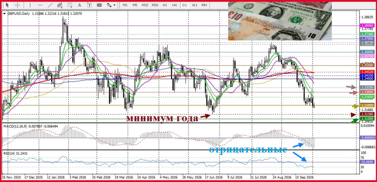Click the MACD 0.000000 level label
This screenshot has width=377, height=182.
tap(368, 138)
